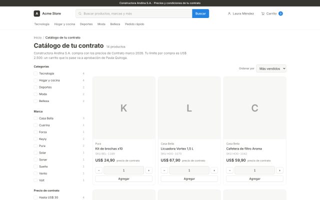Go to Inicio breadcrumb link

[38, 37]
